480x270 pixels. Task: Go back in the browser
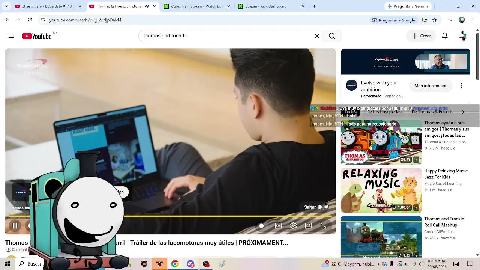point(7,20)
